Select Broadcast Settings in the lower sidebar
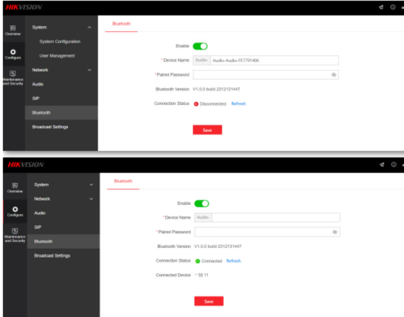 click(x=52, y=256)
